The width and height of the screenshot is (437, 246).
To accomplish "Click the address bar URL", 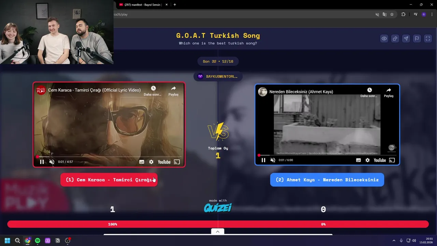I will coord(121,14).
